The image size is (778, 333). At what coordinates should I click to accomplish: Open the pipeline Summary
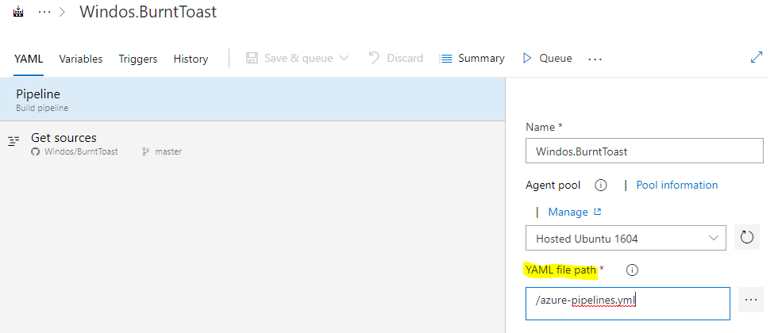click(472, 58)
